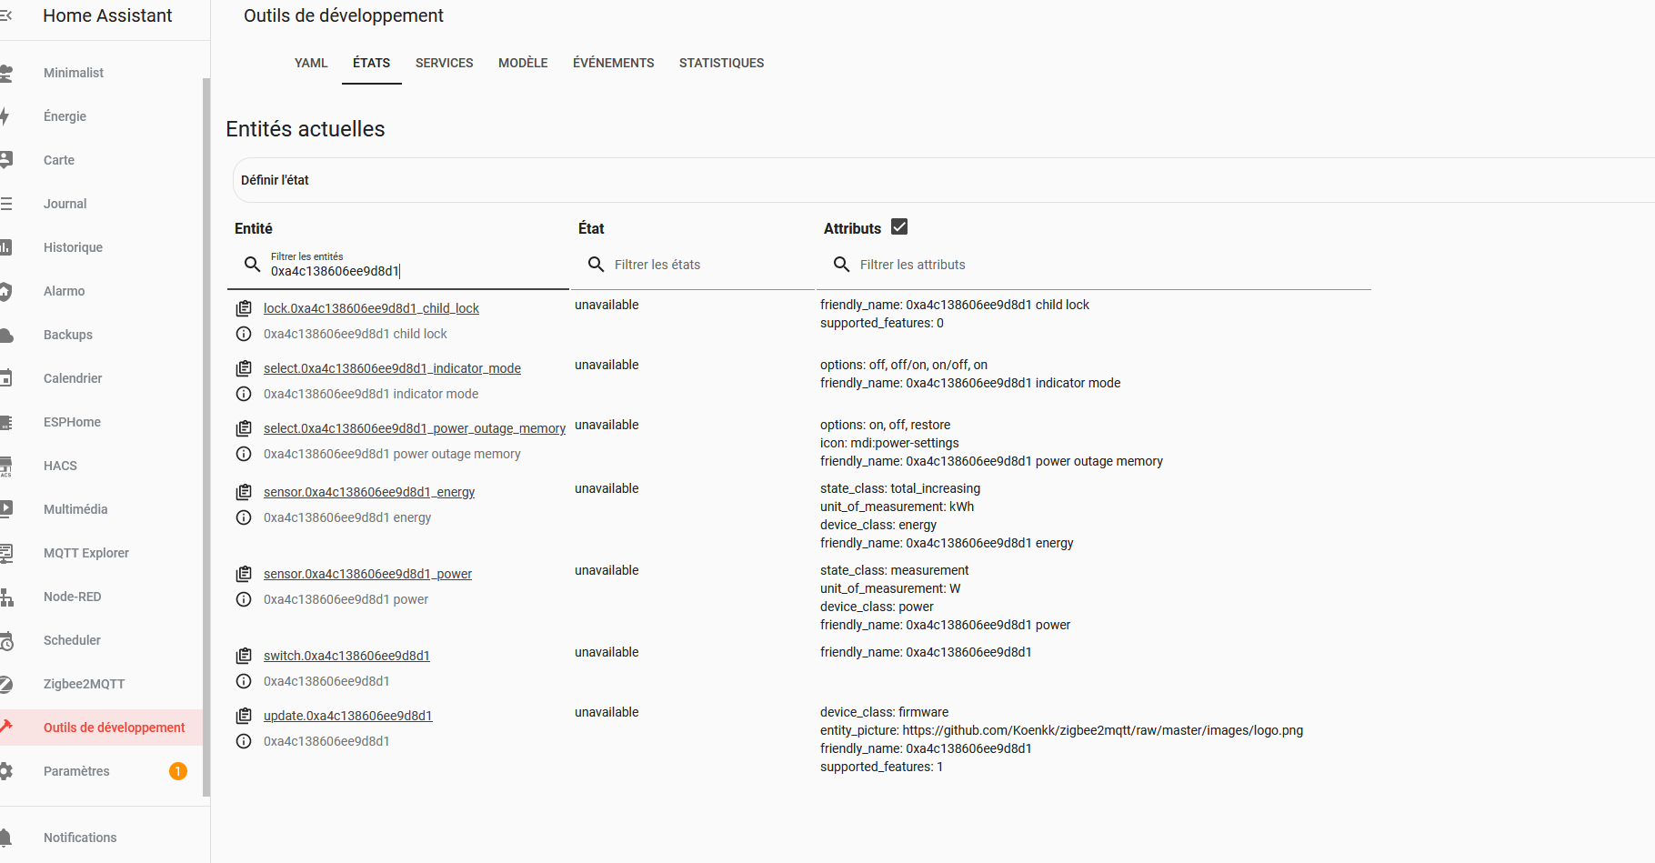Screen dimensions: 1655x863
Task: Open select indicator_mode entity link
Action: pyautogui.click(x=392, y=368)
